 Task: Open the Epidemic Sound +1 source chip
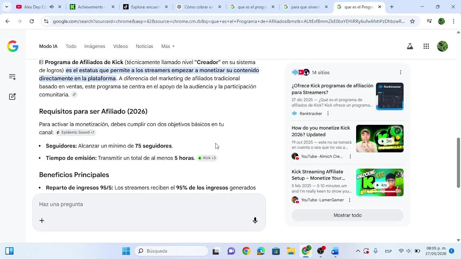pyautogui.click(x=76, y=132)
